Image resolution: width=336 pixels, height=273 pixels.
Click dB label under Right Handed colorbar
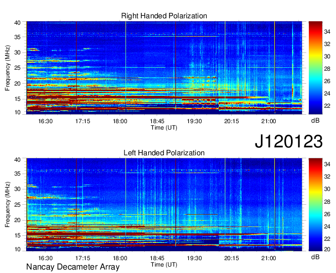315,121
